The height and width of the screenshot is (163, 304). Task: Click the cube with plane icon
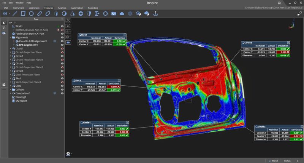(x=138, y=14)
